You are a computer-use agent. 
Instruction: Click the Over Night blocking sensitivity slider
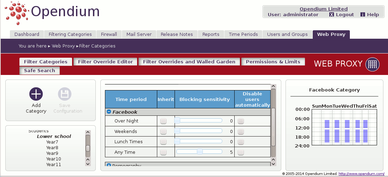click(x=199, y=120)
